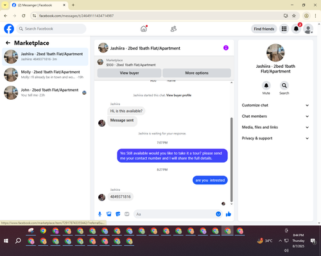Expand Privacy & support section
321x256 pixels.
pyautogui.click(x=275, y=138)
